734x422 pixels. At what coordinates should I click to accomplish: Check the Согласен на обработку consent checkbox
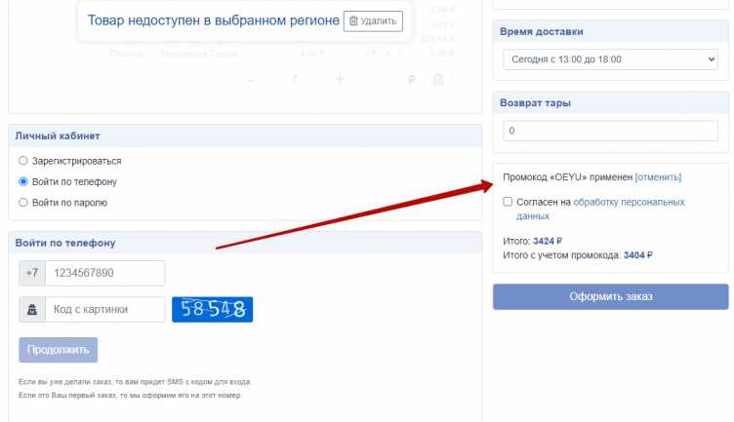(x=508, y=202)
